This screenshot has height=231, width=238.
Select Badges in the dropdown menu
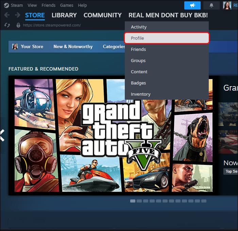167,83
